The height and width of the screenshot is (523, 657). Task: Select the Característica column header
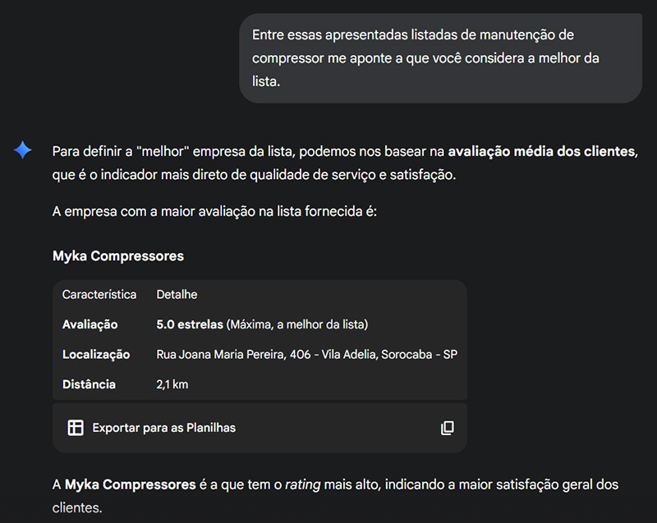tap(99, 295)
